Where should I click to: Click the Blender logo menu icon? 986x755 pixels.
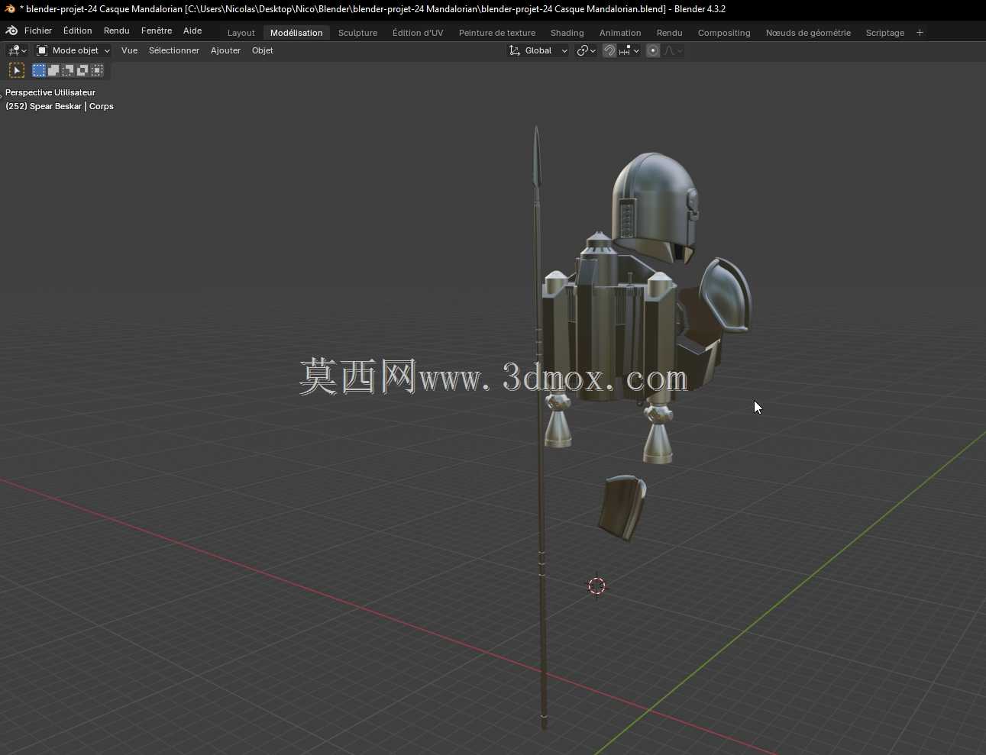[11, 31]
